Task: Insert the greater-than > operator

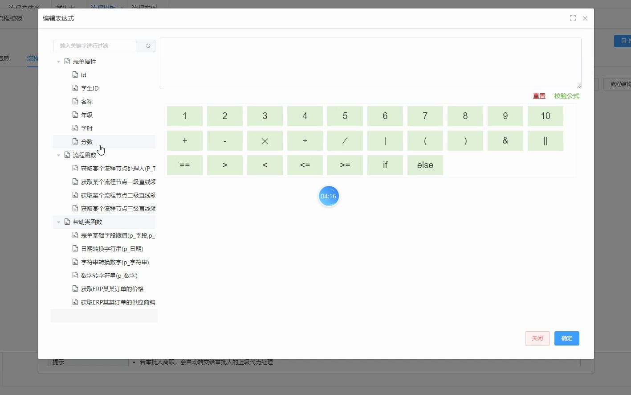Action: pos(225,165)
